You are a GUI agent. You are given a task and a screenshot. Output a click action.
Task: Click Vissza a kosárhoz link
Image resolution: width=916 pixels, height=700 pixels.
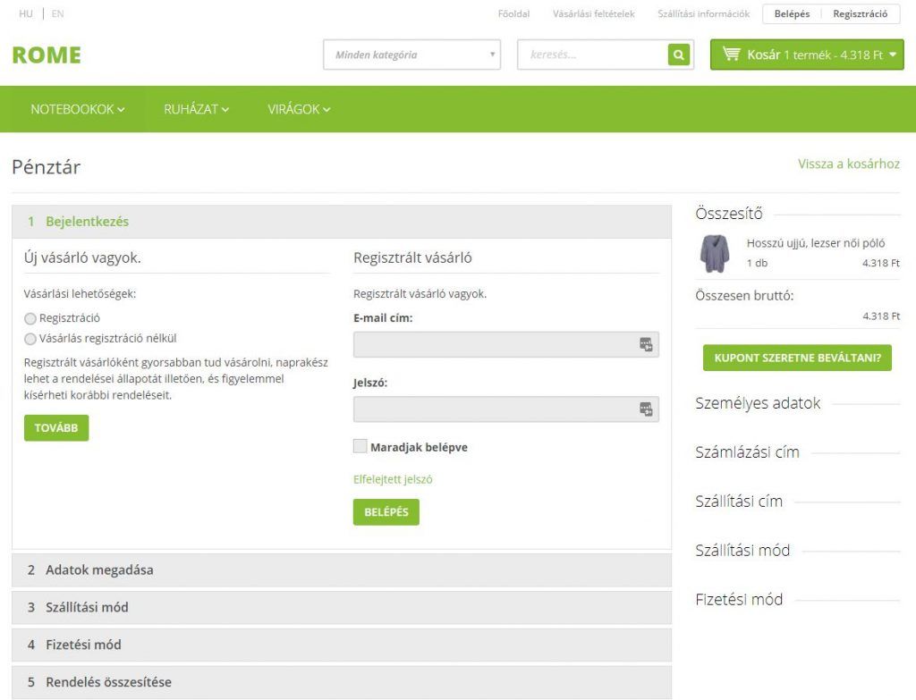point(849,164)
